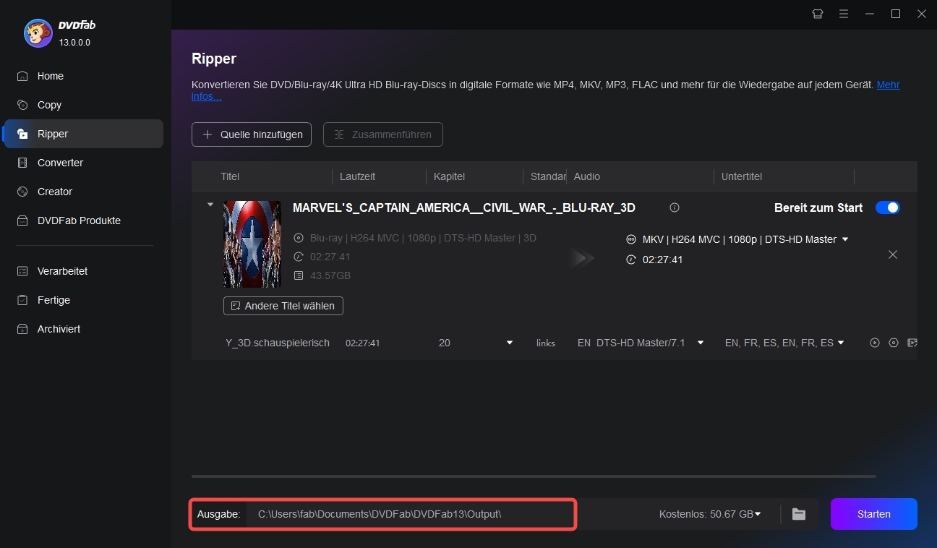This screenshot has height=548, width=937.
Task: Open the Kostenlos 50.67 GB dropdown
Action: (710, 514)
